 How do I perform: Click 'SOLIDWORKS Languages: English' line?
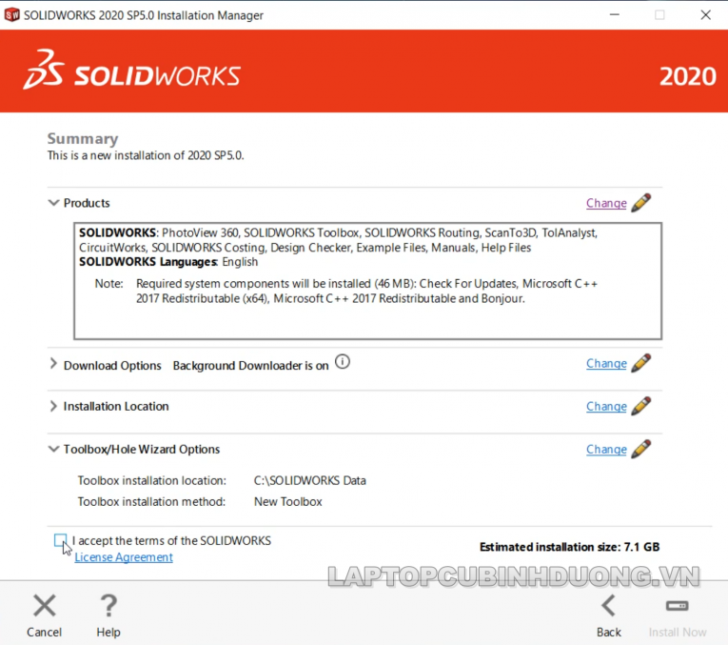pyautogui.click(x=168, y=262)
